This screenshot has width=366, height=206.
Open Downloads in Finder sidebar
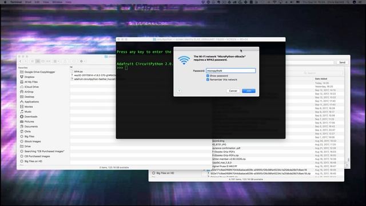point(29,117)
